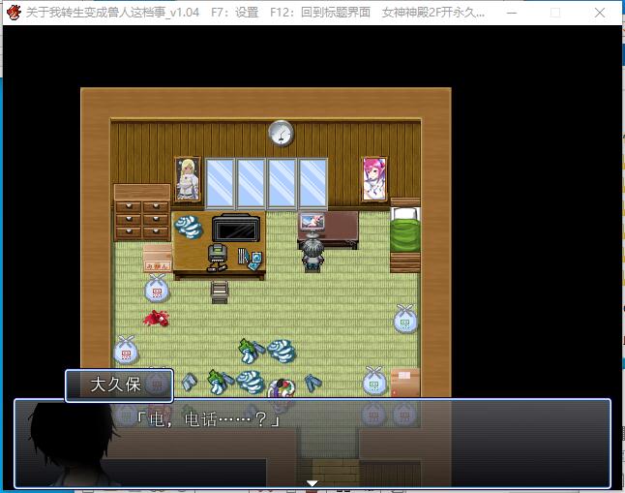Click the cardboard box beside the desk
625x493 pixels.
click(x=157, y=259)
